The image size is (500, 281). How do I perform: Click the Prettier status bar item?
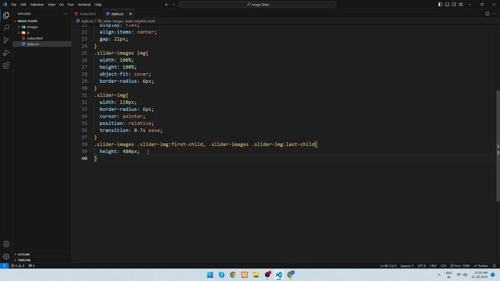481,265
